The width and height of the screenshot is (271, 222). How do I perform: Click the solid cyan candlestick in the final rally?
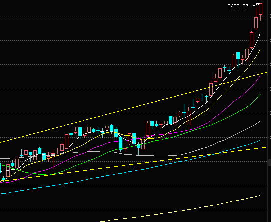pyautogui.click(x=238, y=55)
